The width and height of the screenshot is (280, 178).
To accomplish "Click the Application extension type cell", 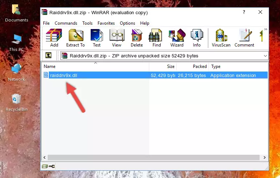I will click(233, 75).
